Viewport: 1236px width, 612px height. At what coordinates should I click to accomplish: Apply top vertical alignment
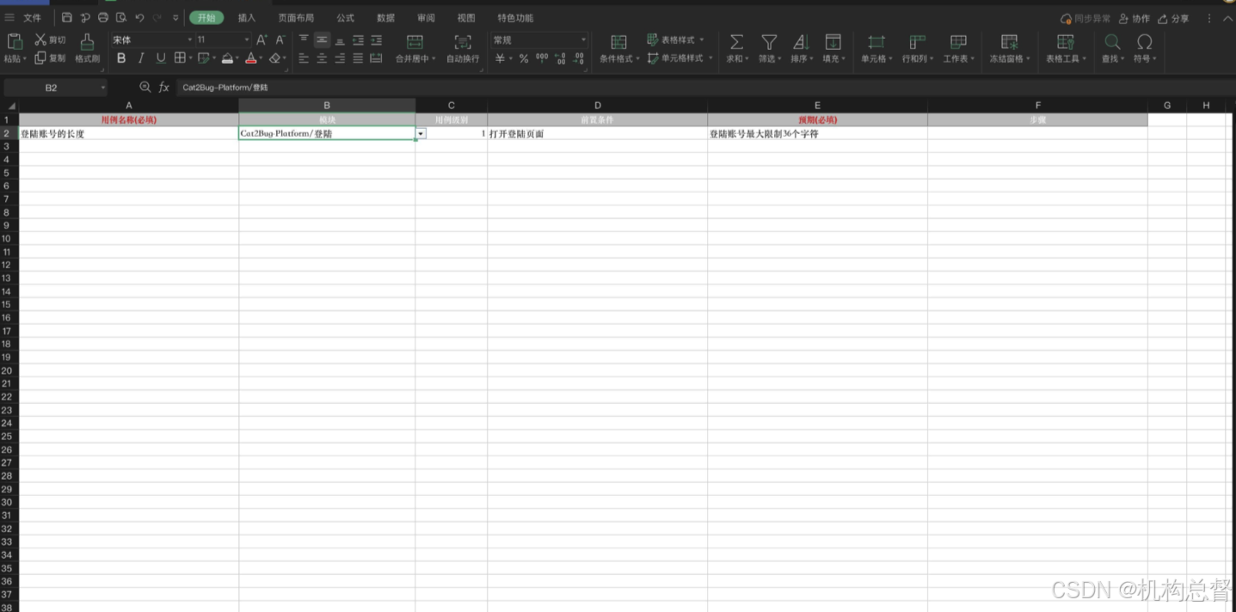(304, 40)
